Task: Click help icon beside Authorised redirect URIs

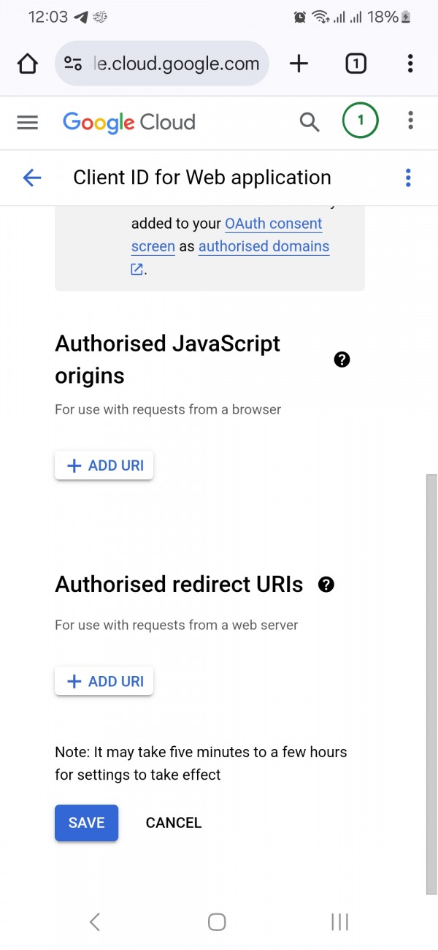Action: (326, 585)
